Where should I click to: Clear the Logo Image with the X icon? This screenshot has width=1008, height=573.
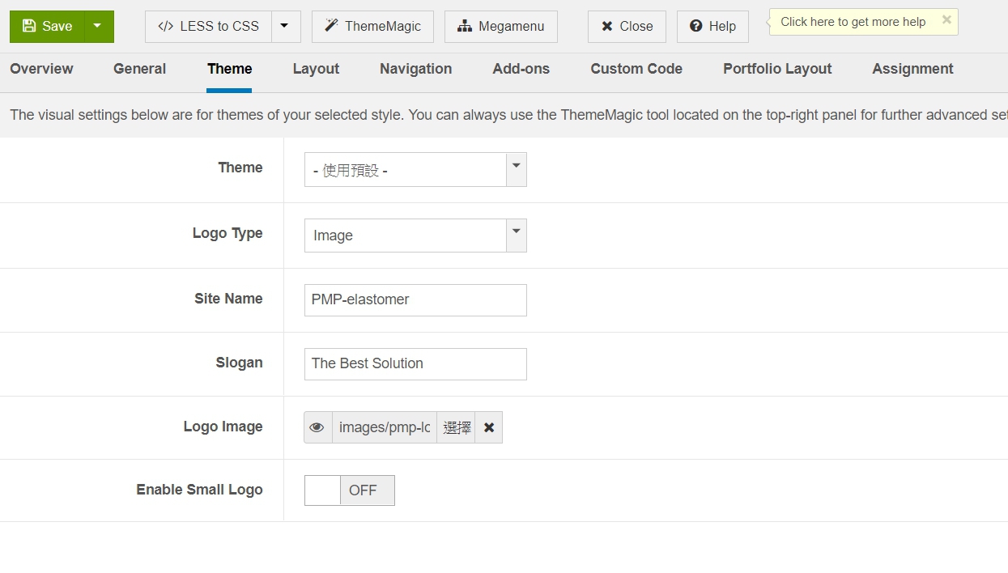489,427
